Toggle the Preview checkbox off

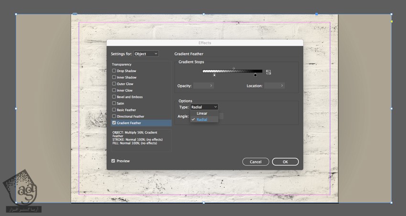click(113, 161)
